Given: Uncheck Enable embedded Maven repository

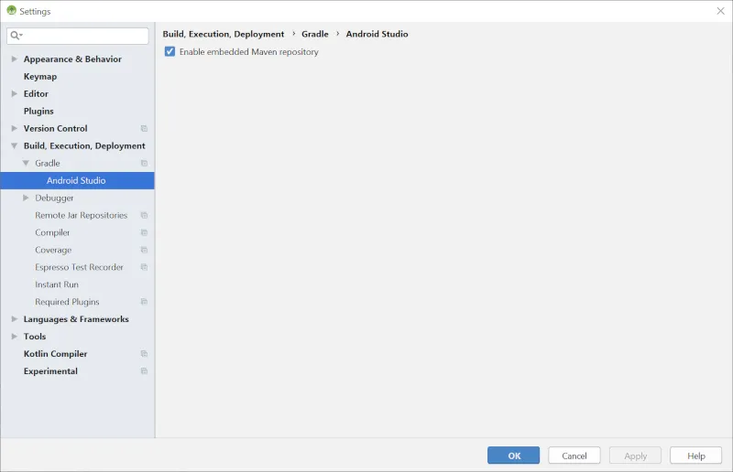Looking at the screenshot, I should pyautogui.click(x=170, y=51).
